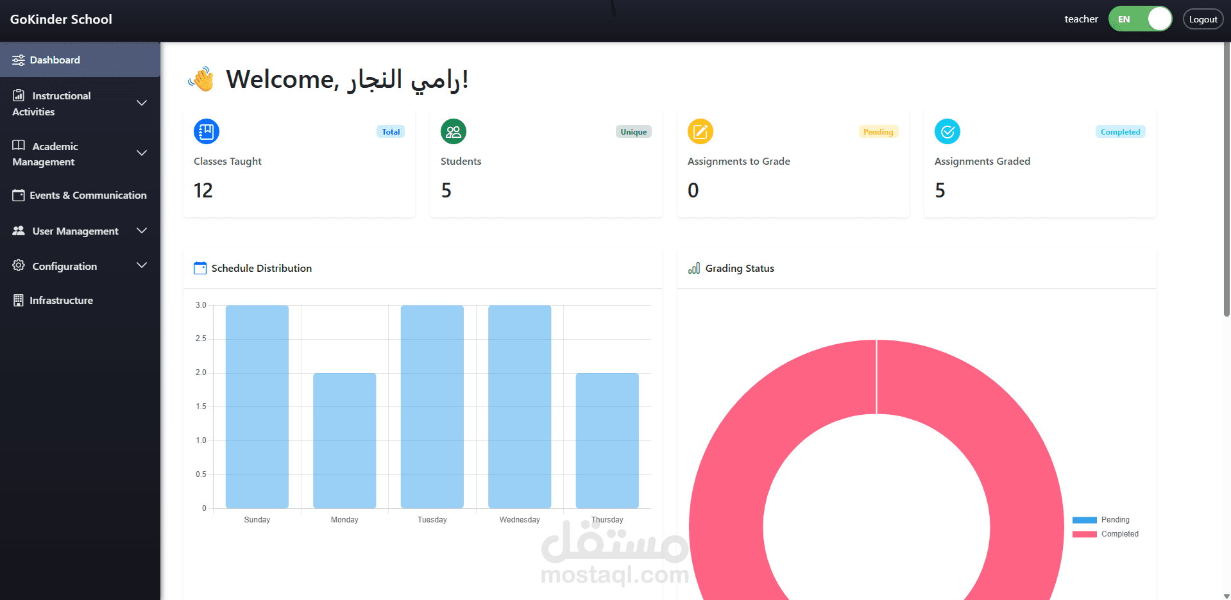
Task: Click the Infrastructure building icon
Action: (x=19, y=301)
